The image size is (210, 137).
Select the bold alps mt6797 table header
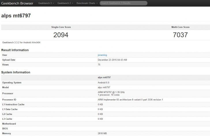pyautogui.click(x=104, y=77)
